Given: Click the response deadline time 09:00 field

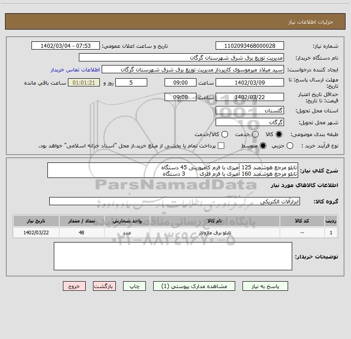Looking at the screenshot, I should point(181,82).
